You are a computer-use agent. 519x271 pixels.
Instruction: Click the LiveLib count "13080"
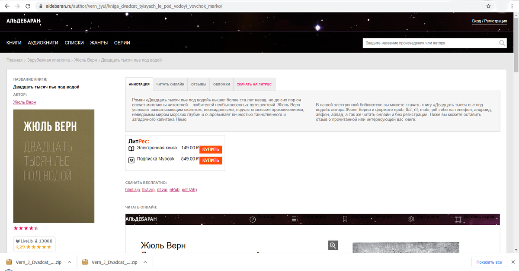click(x=46, y=241)
